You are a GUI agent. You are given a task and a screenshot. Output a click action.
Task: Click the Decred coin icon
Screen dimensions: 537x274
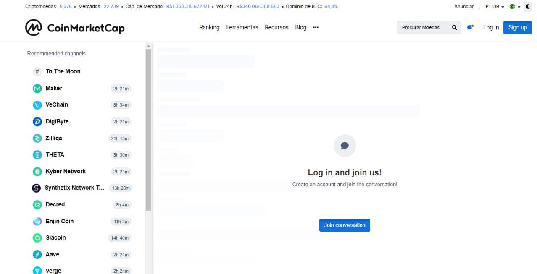click(x=37, y=205)
